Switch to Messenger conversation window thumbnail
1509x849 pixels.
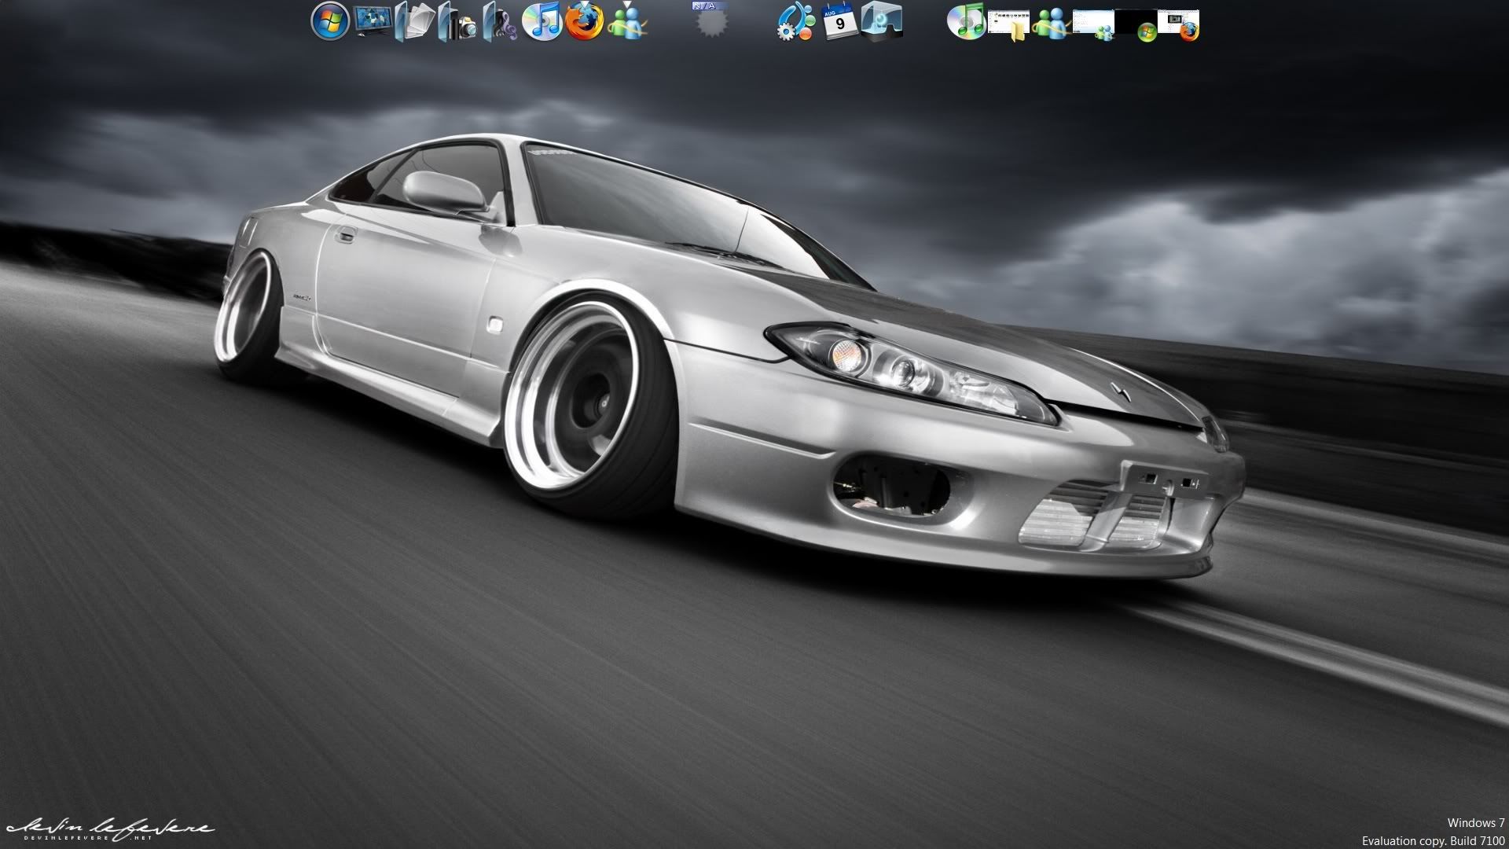[x=1093, y=24]
